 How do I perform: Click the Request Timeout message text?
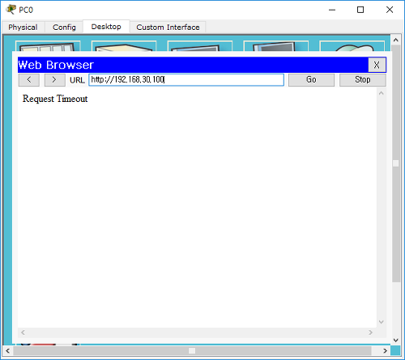(x=55, y=99)
